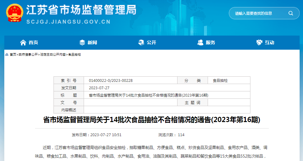Click the 文号 label cell
The height and width of the screenshot is (161, 303).
tap(69, 102)
